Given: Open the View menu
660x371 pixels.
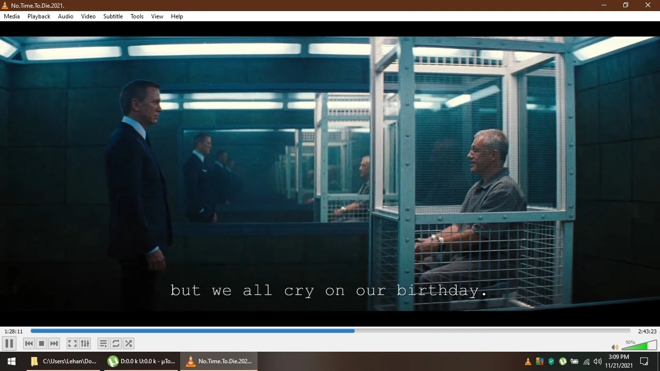Looking at the screenshot, I should pos(158,16).
